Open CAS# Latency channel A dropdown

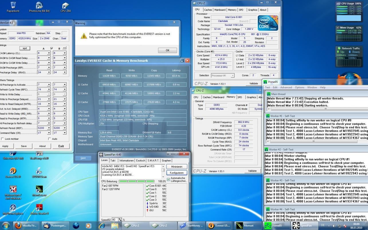[x=49, y=53]
